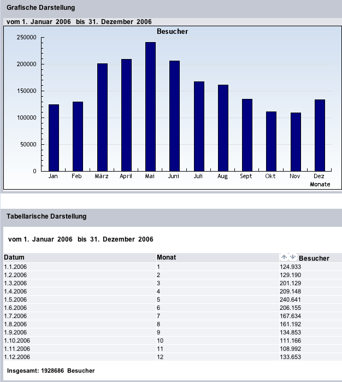
Task: Click the sort ascending arrow beside Besucher
Action: coord(284,256)
